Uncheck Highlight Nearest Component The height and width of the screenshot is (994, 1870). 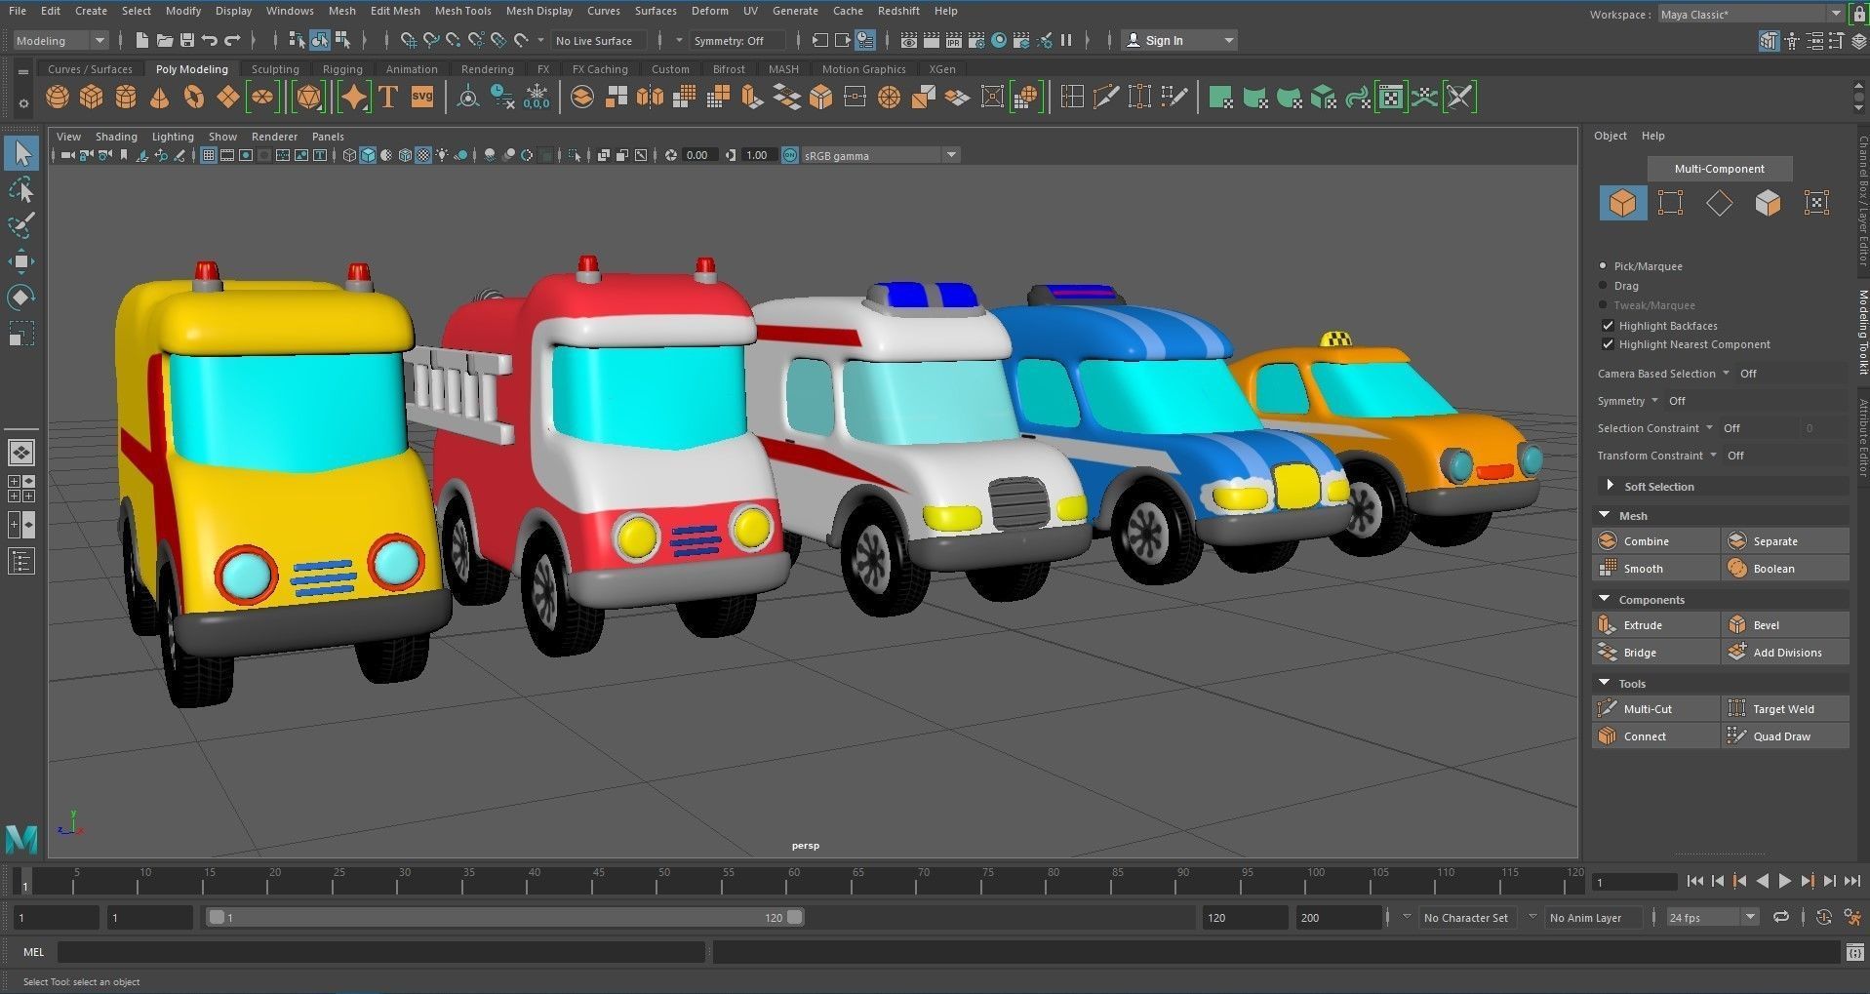pyautogui.click(x=1608, y=343)
